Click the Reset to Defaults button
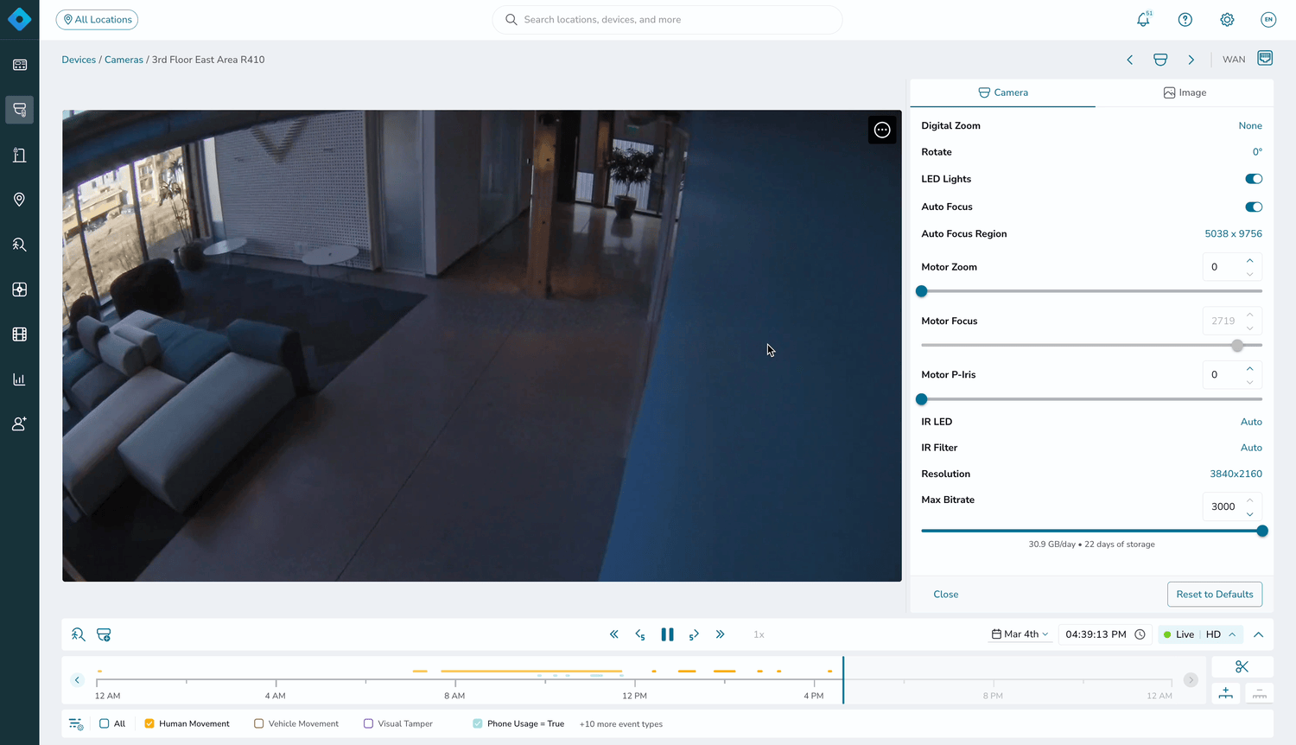This screenshot has width=1296, height=745. pyautogui.click(x=1215, y=595)
